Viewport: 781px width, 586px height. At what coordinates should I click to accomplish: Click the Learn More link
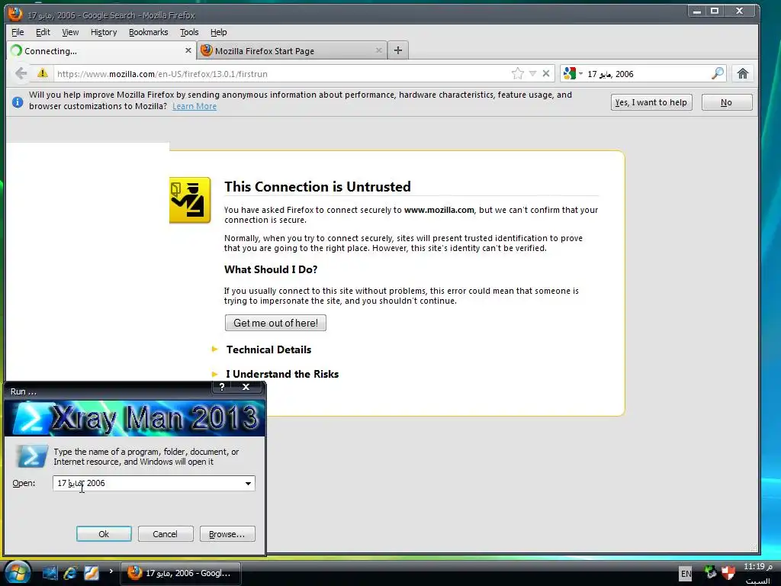click(x=194, y=106)
